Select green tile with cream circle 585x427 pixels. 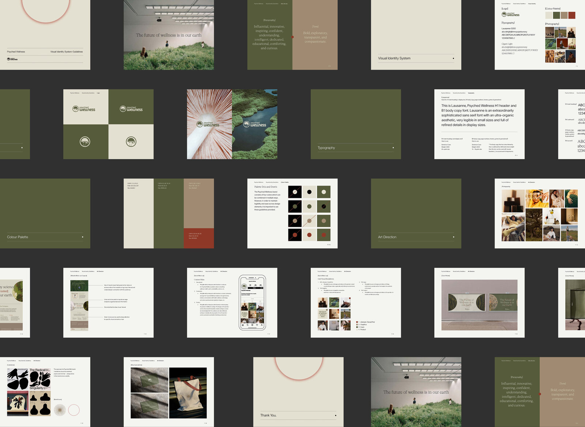coord(324,192)
